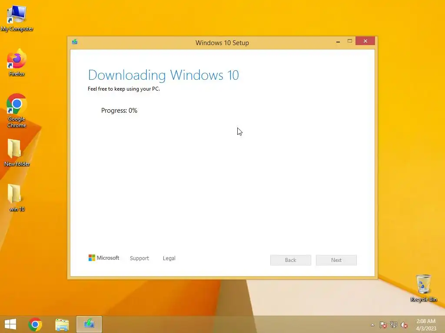Viewport: 445px width, 333px height.
Task: Open the network status tray icon
Action: [394, 325]
